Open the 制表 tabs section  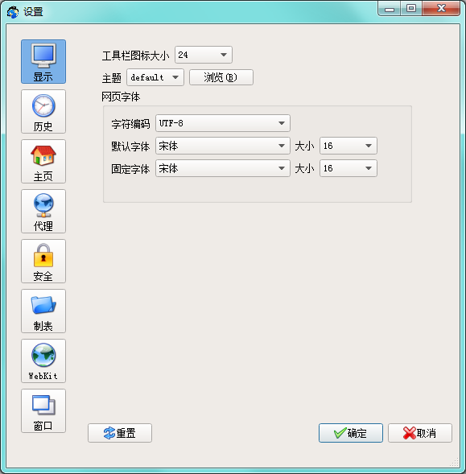43,311
